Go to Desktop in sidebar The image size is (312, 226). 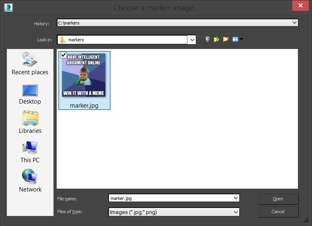click(30, 94)
